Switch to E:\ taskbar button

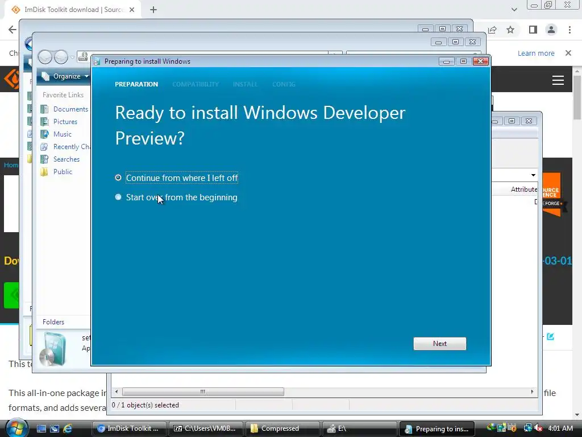tap(359, 428)
